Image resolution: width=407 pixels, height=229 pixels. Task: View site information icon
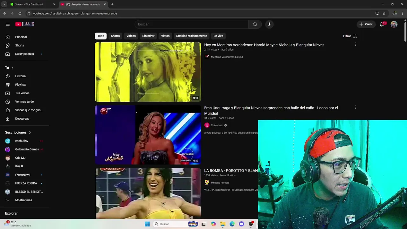pos(29,13)
